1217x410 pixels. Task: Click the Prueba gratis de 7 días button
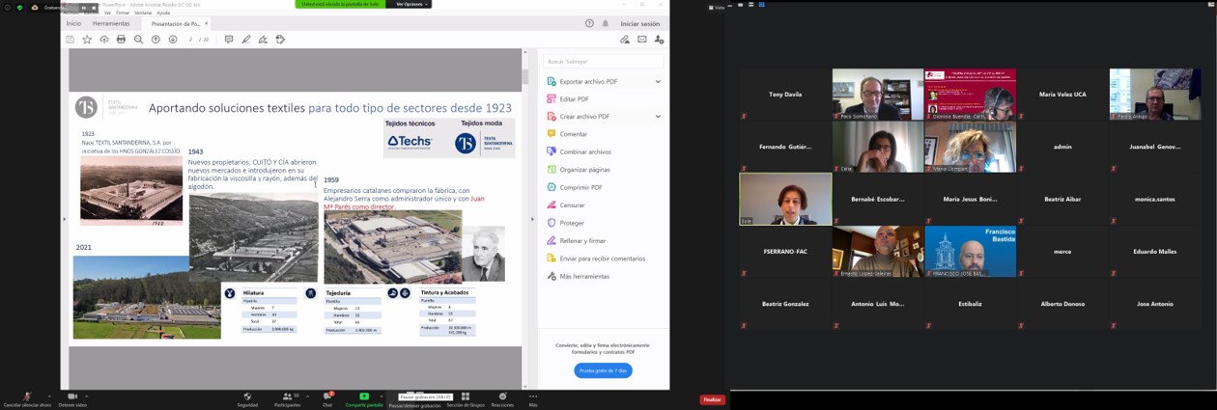coord(603,370)
